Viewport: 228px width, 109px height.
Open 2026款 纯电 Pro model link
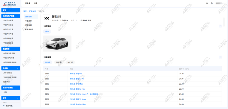click(76, 74)
